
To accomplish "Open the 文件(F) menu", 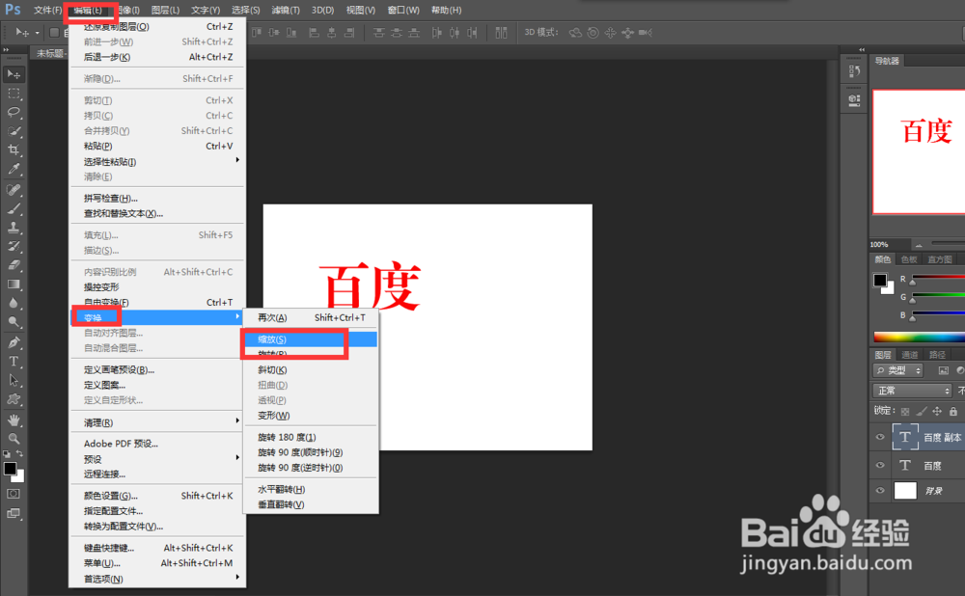I will pos(47,10).
